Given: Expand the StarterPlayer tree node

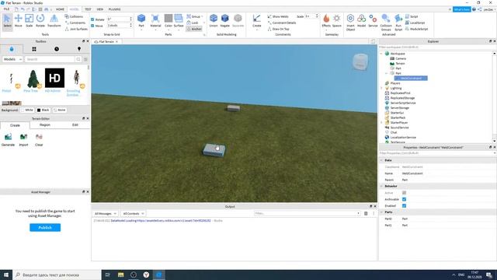Looking at the screenshot, I should tap(381, 123).
